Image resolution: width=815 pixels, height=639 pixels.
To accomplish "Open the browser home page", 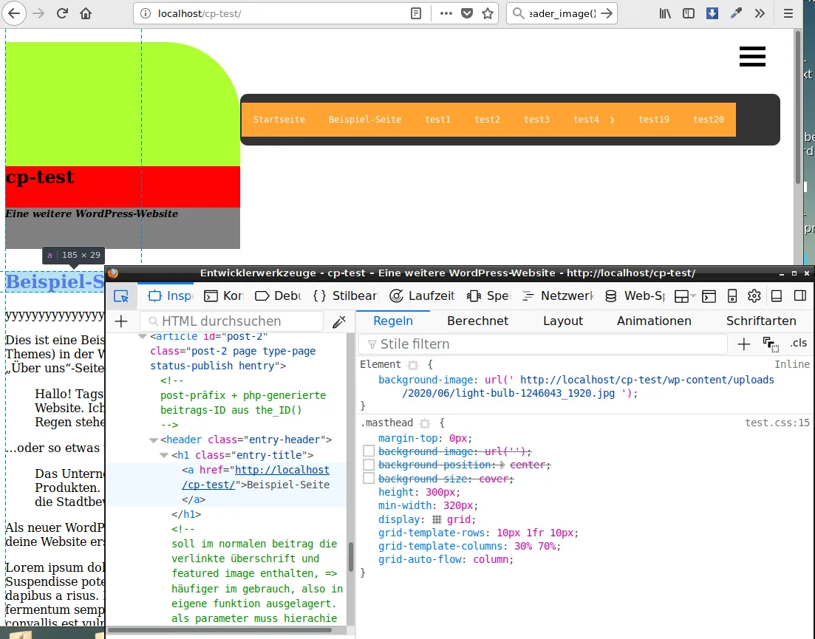I will (86, 13).
